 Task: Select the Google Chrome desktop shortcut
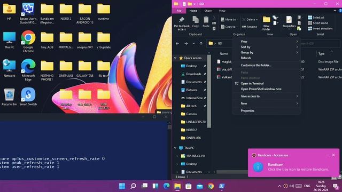28,42
